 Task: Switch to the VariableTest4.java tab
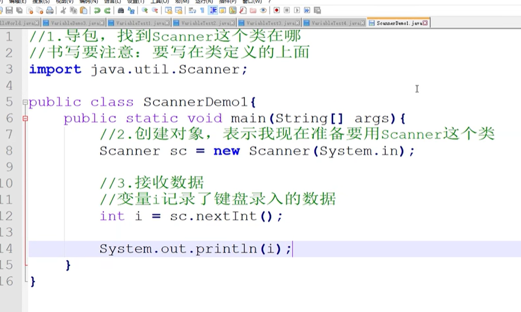pyautogui.click(x=334, y=23)
